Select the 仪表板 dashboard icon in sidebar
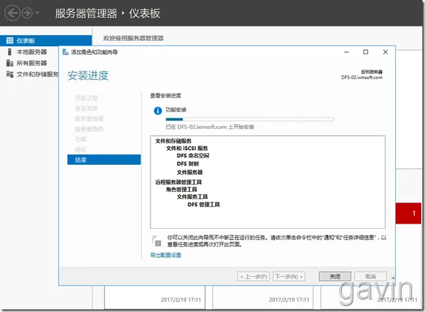 coord(10,41)
